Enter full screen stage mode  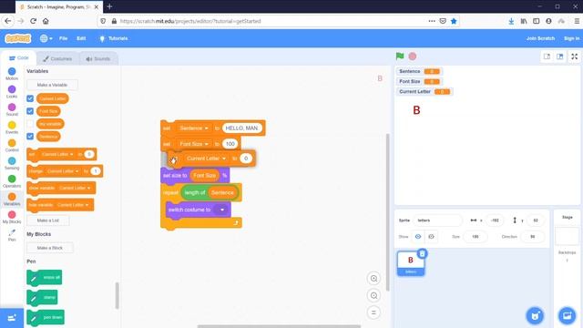coord(575,56)
